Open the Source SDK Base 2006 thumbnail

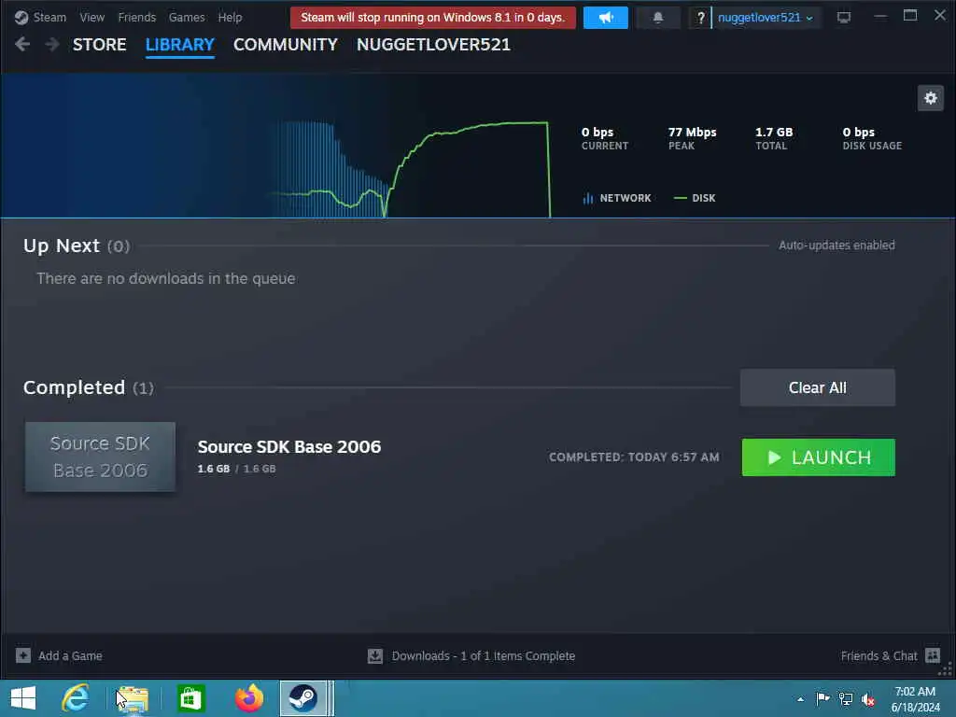[x=100, y=457]
